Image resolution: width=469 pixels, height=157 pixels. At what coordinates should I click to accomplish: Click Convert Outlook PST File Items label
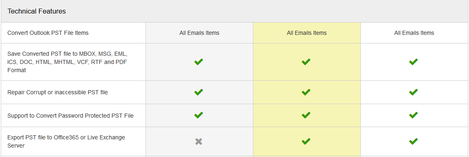(48, 33)
